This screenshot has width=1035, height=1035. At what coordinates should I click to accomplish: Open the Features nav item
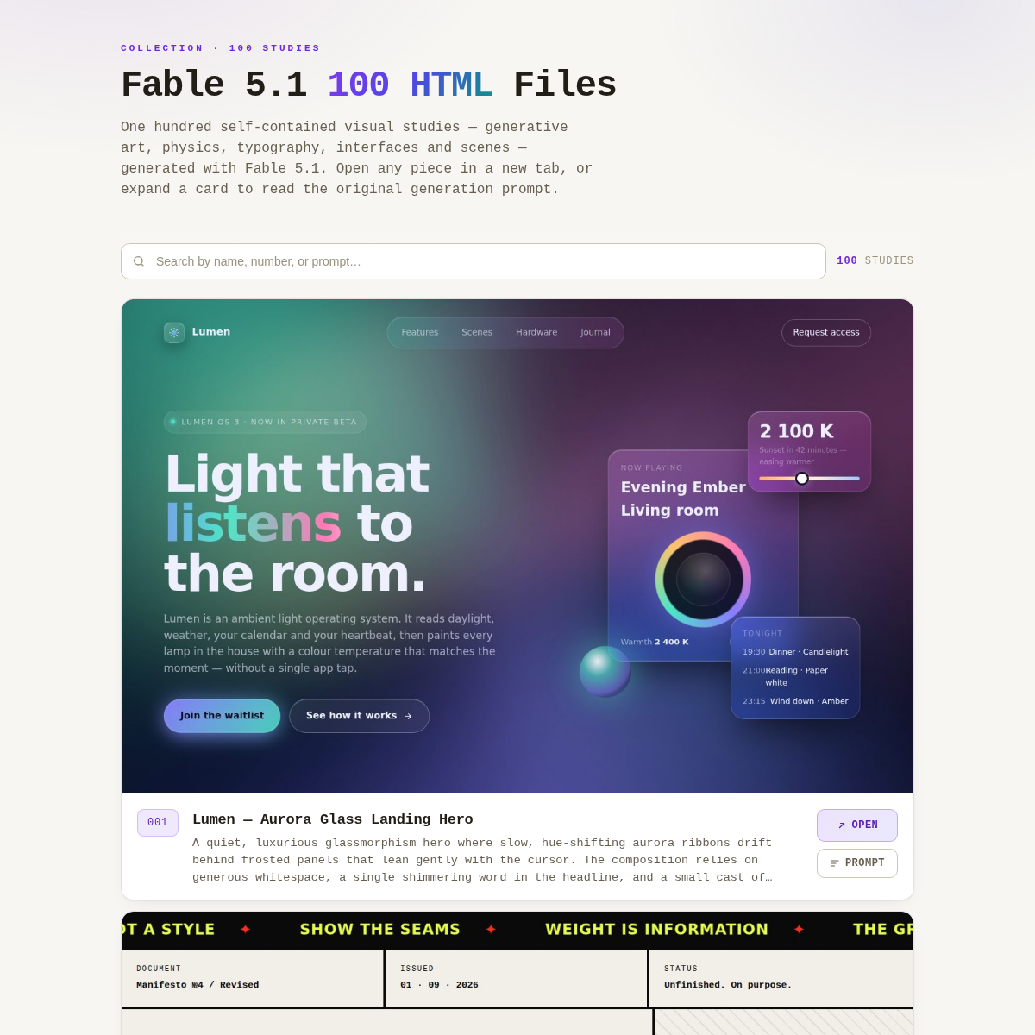point(420,332)
